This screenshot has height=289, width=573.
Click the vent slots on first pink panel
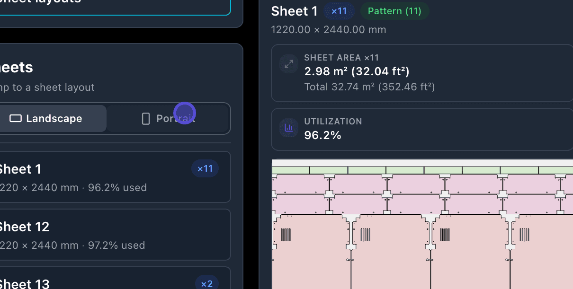[286, 235]
